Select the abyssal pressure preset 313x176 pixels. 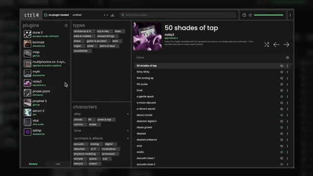(x=212, y=140)
